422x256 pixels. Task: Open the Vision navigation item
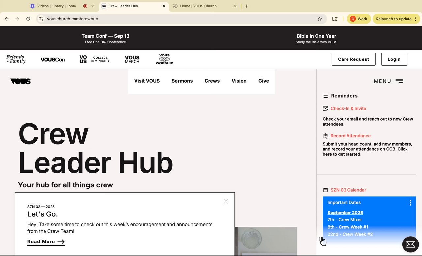[x=239, y=81]
